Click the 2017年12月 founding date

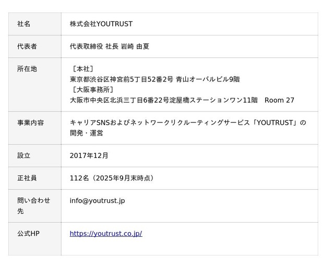coord(89,156)
